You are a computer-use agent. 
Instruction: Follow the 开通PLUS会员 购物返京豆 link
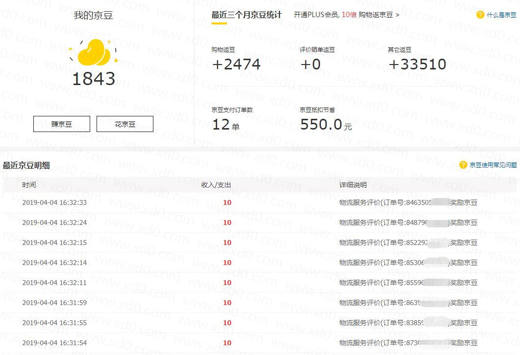pos(347,15)
